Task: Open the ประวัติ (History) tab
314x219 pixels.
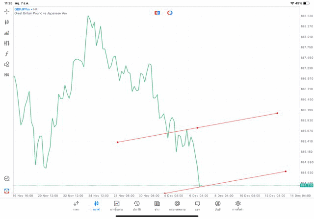Action: [x=136, y=206]
